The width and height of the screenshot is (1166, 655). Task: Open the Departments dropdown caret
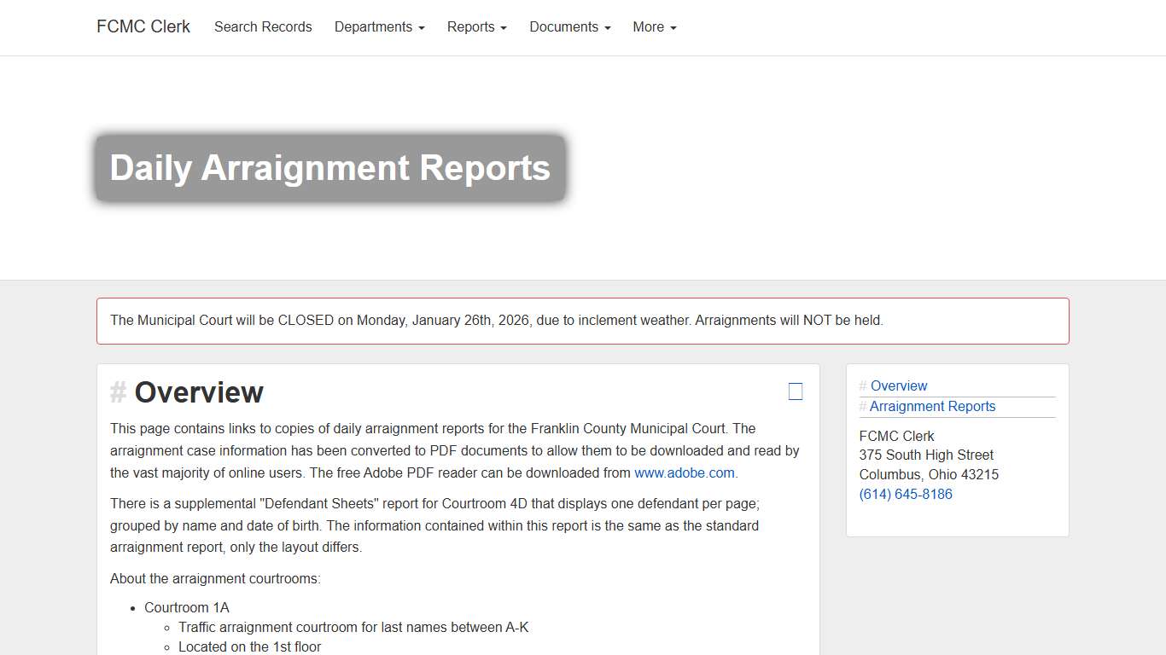pos(422,27)
